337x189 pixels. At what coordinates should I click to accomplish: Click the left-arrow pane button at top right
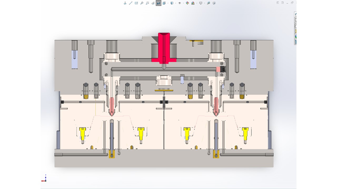(278, 3)
